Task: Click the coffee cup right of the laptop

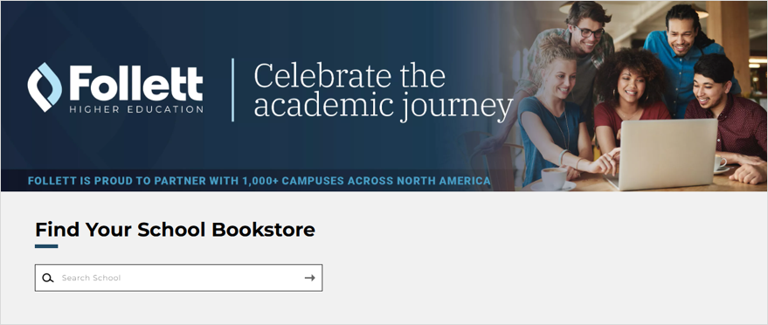Action: [x=721, y=164]
